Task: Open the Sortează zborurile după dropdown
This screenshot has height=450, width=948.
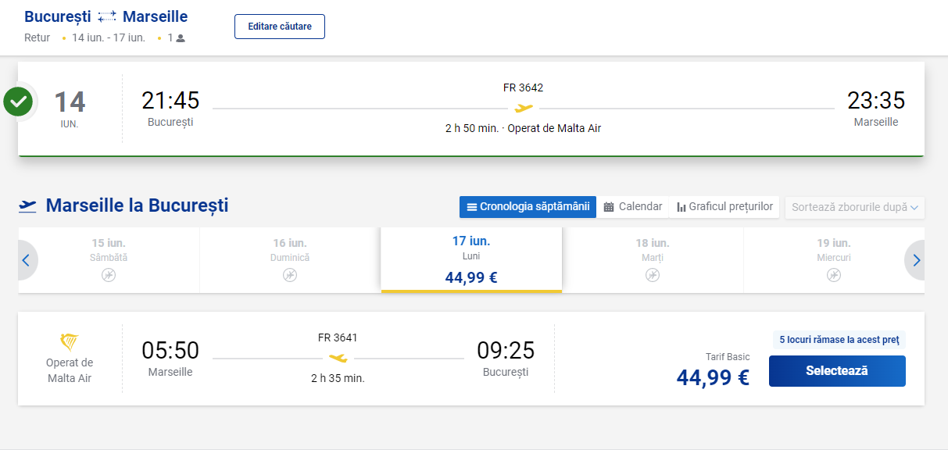Action: coord(855,207)
